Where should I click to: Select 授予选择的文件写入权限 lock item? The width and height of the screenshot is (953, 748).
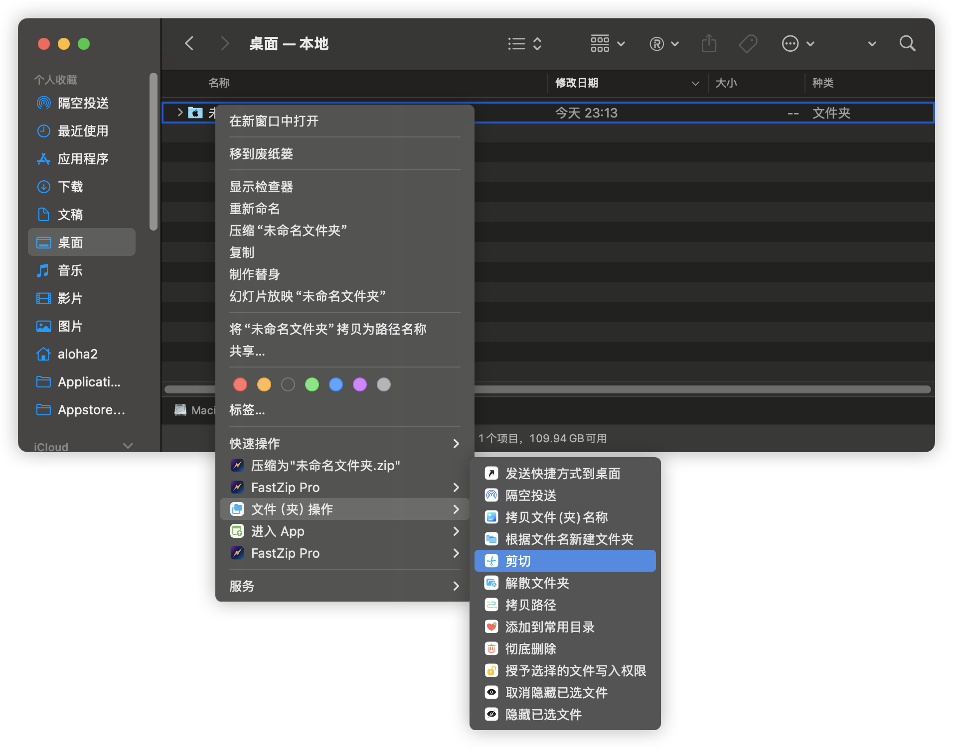click(575, 671)
